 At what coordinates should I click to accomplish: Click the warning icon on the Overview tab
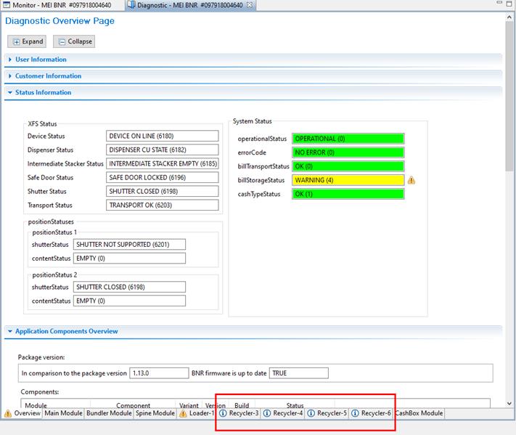[8, 413]
